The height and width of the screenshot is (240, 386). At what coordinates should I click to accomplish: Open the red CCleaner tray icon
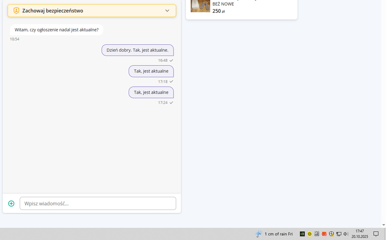tap(324, 234)
